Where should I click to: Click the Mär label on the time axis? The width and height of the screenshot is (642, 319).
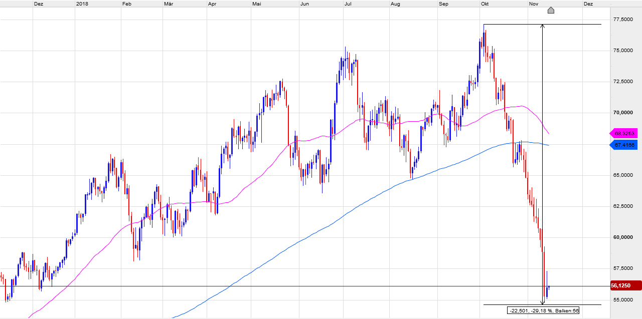[x=169, y=4]
